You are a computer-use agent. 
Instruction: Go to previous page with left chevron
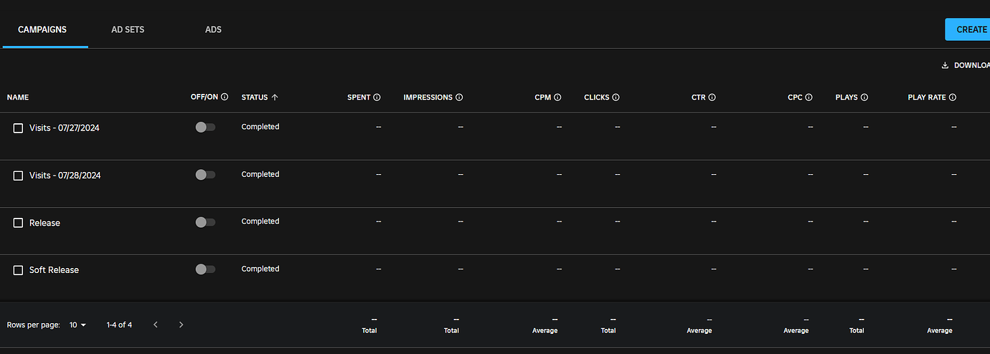(x=156, y=325)
